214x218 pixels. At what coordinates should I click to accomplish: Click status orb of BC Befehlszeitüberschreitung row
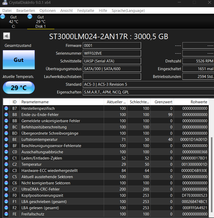(x=6, y=127)
